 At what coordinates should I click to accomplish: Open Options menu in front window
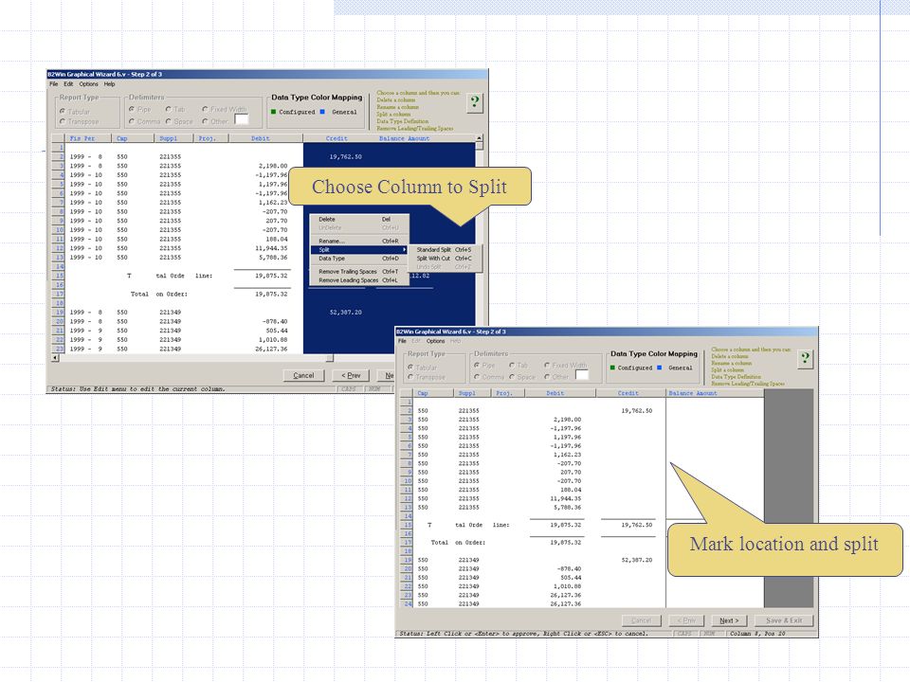436,341
